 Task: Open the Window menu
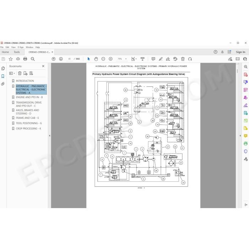click(30, 47)
